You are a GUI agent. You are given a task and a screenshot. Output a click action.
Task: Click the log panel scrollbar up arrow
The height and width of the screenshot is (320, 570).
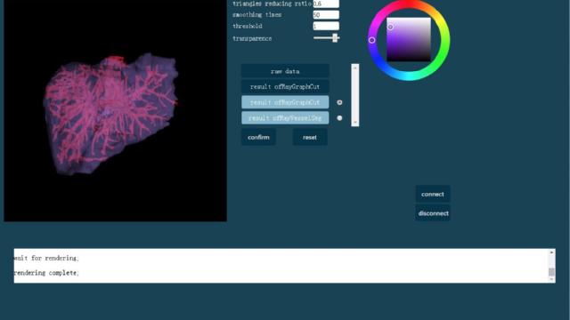(x=552, y=252)
